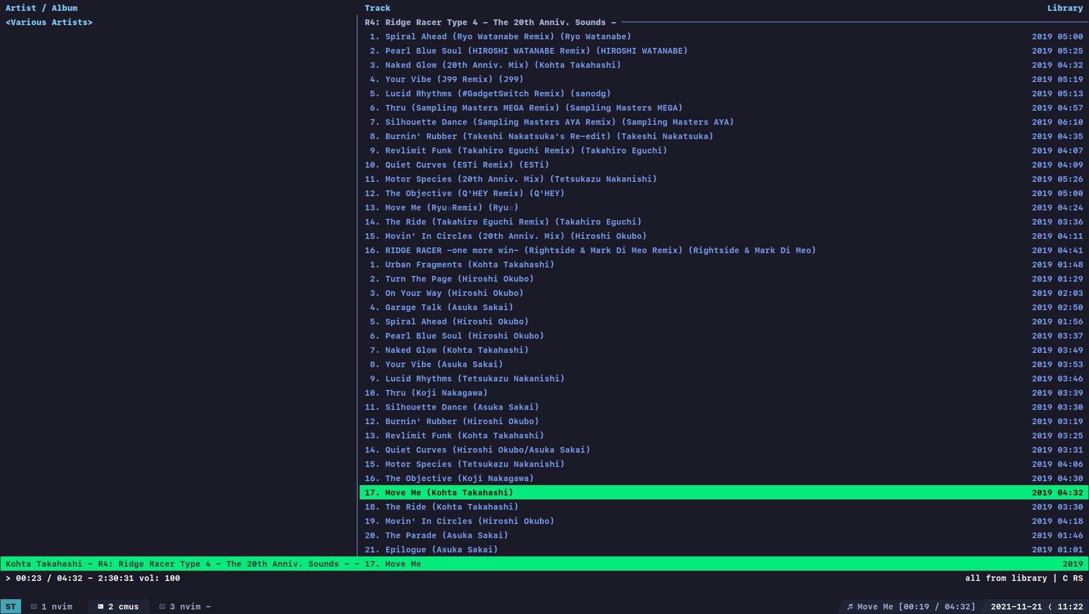Select Burnin' Rubber (Hiroshi Okubo)
The height and width of the screenshot is (614, 1089).
[724, 421]
